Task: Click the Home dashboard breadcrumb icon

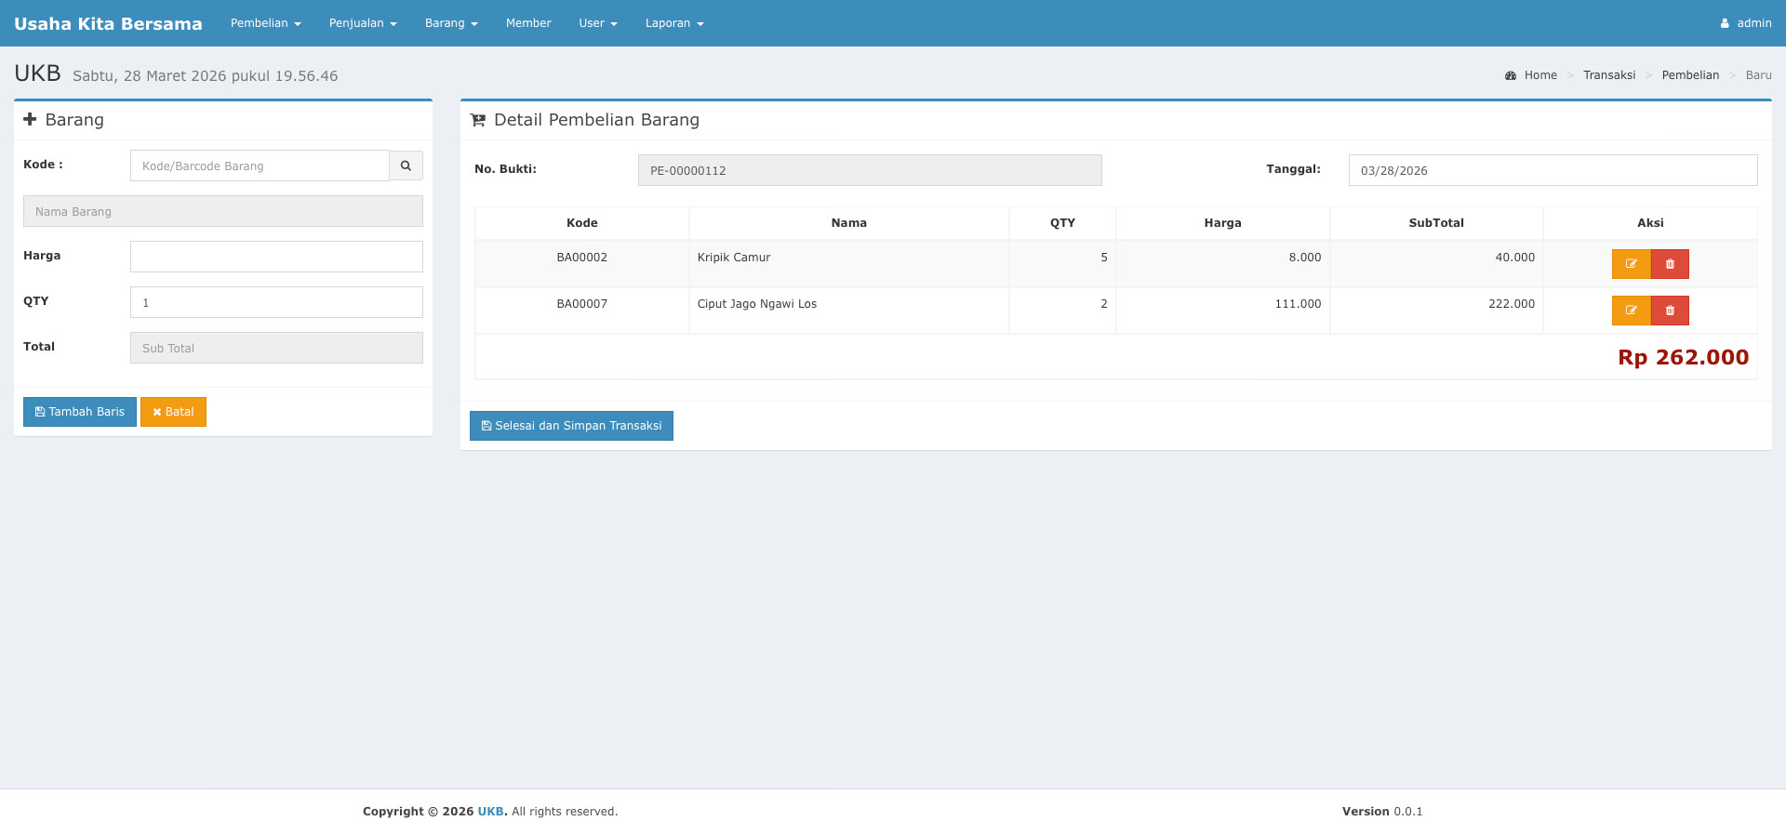Action: [x=1511, y=75]
